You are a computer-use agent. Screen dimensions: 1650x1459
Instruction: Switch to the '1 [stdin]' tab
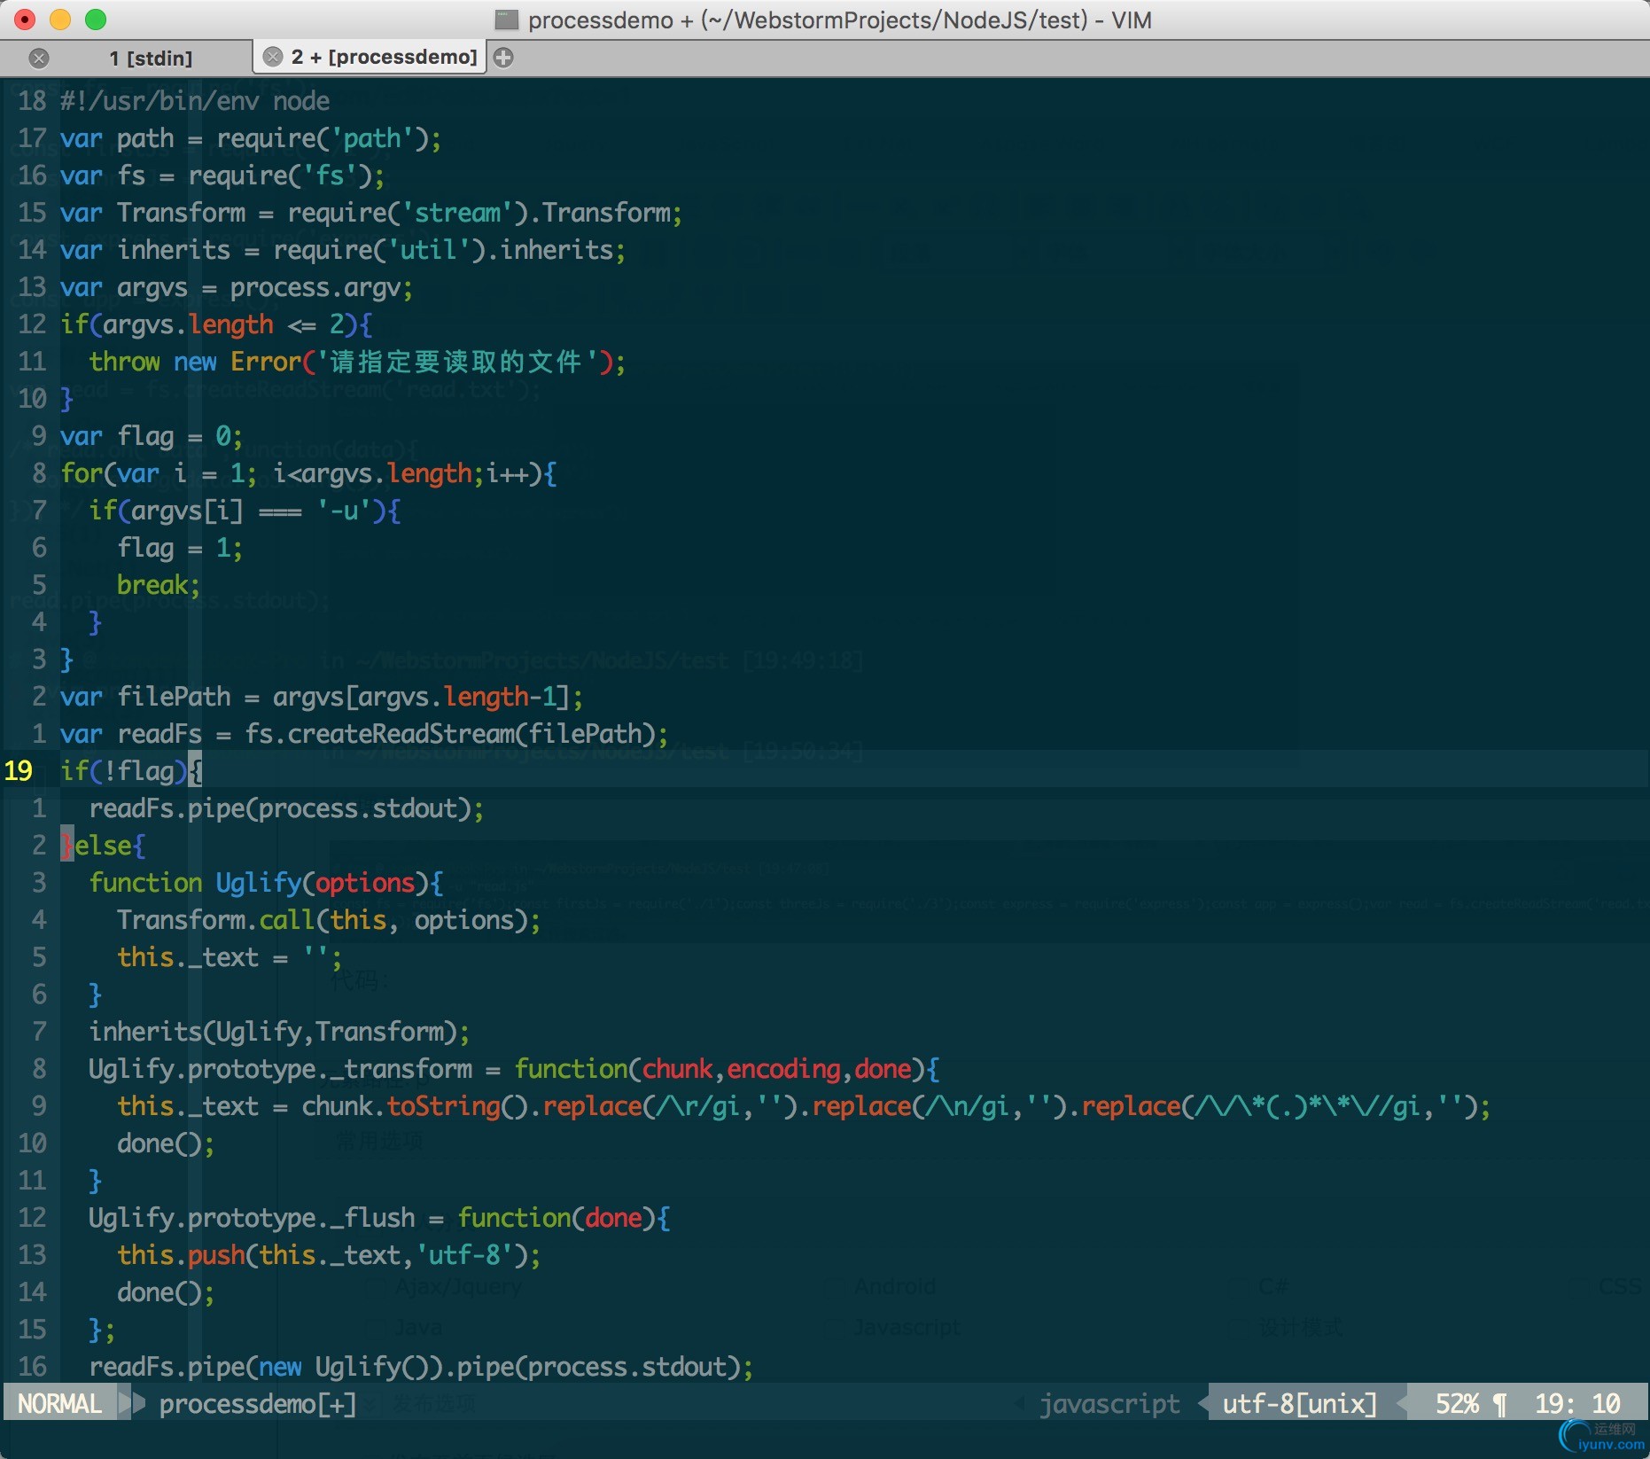[x=151, y=58]
